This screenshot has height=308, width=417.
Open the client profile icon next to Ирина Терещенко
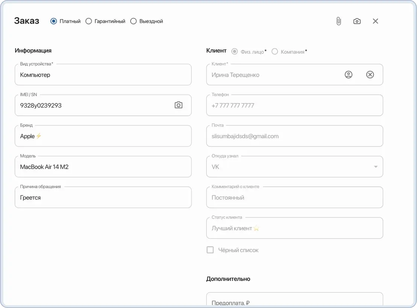tap(348, 74)
